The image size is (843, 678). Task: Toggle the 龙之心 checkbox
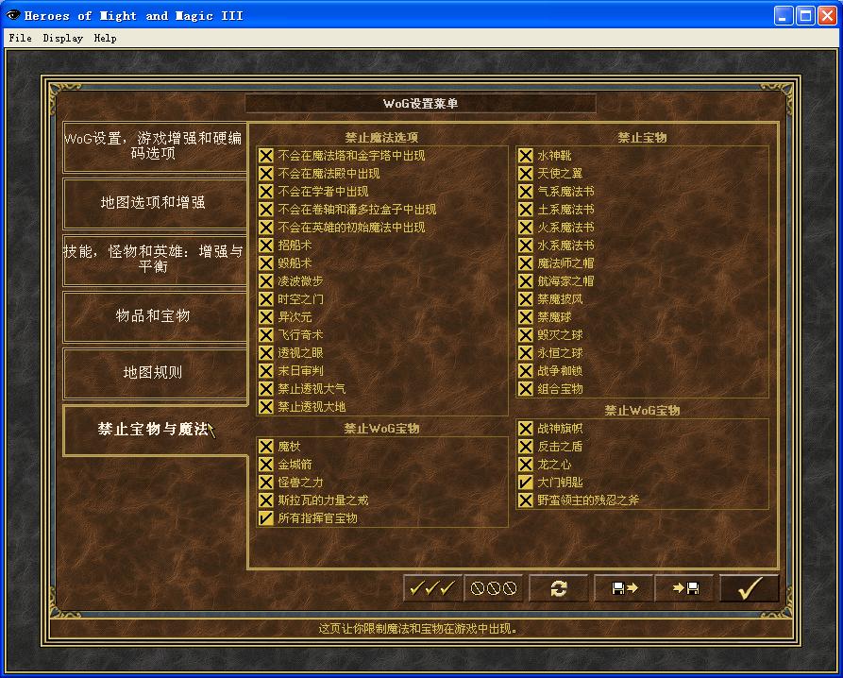tap(525, 464)
